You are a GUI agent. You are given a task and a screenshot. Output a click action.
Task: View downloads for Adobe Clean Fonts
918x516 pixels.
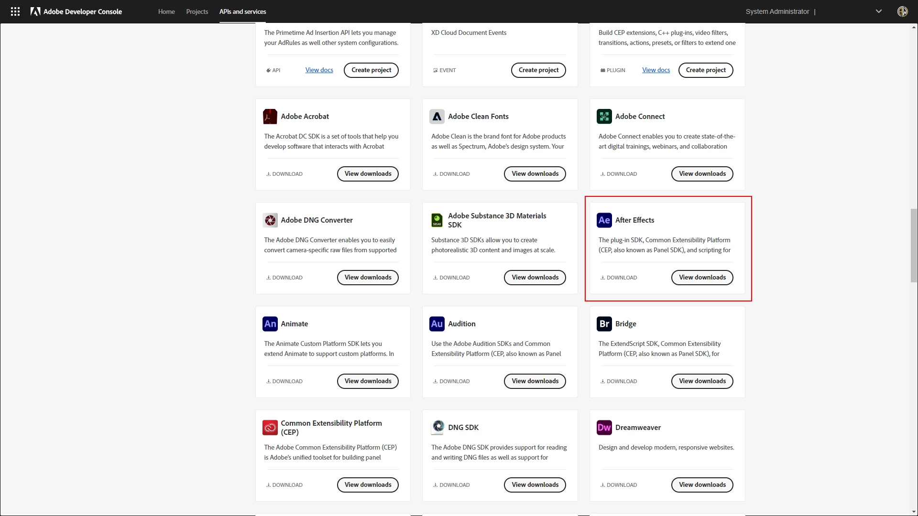pos(535,174)
